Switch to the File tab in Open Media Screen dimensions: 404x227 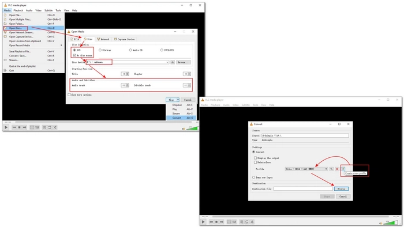coord(74,39)
